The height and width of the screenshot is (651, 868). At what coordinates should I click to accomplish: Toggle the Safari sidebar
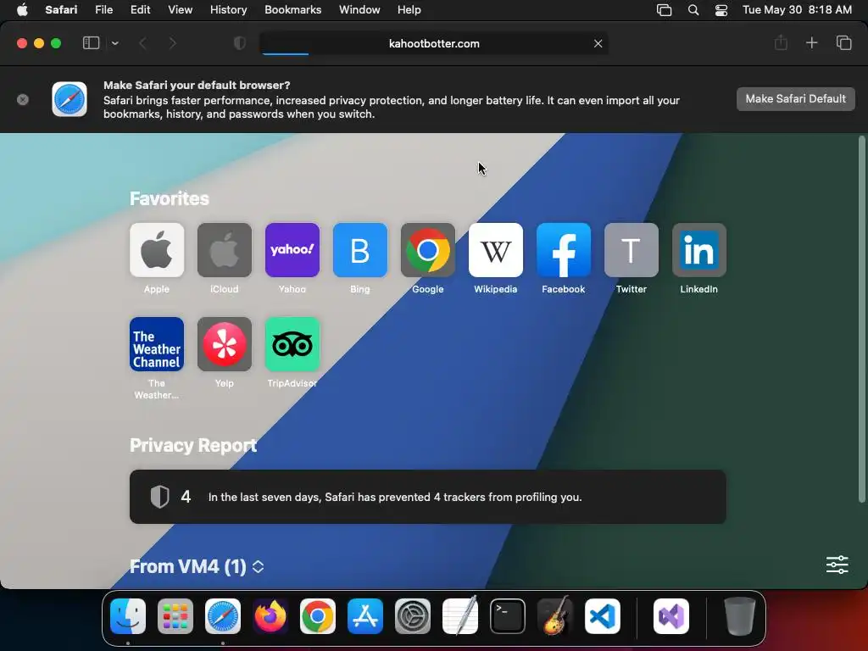tap(91, 43)
